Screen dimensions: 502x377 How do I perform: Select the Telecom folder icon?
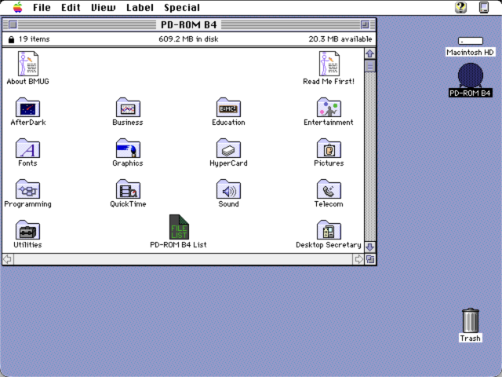pyautogui.click(x=329, y=189)
